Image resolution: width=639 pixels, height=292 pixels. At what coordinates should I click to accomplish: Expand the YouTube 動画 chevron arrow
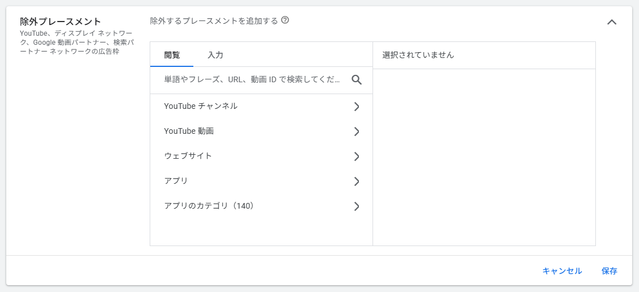click(x=357, y=132)
